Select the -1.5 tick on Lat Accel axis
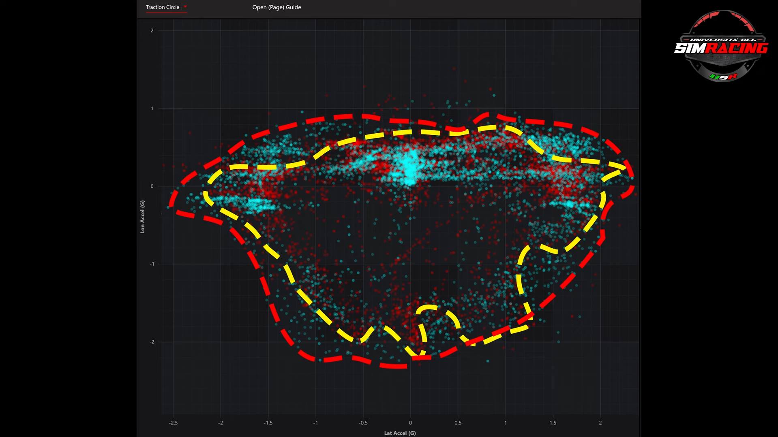 [268, 423]
